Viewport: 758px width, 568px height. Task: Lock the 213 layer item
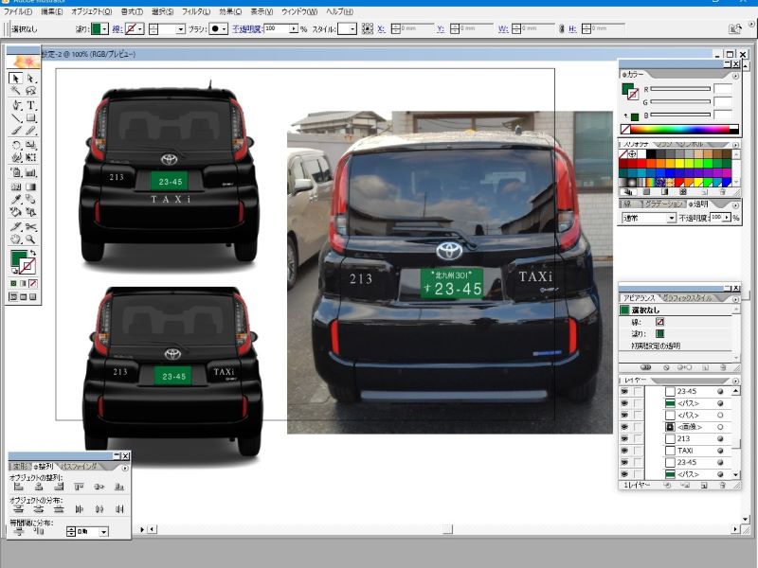coord(638,439)
